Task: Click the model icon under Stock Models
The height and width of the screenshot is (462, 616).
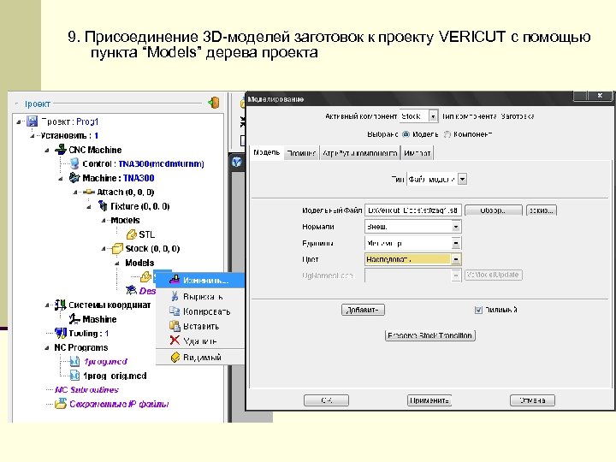Action: [145, 276]
